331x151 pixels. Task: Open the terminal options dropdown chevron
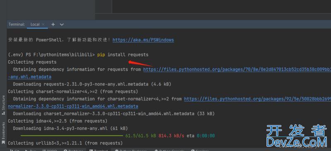[62, 24]
